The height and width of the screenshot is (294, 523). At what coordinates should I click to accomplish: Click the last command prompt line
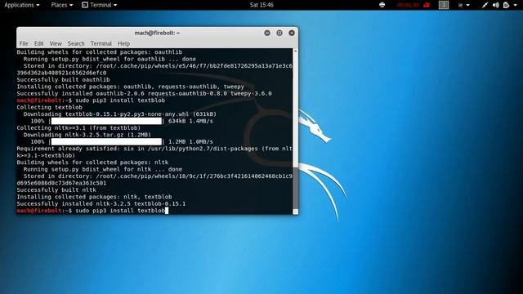(92, 211)
